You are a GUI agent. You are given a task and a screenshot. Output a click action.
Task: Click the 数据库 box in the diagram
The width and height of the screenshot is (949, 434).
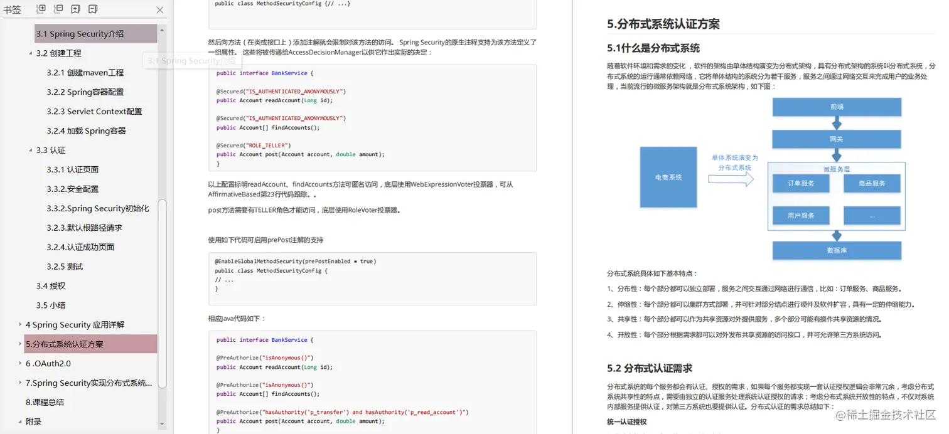click(x=837, y=250)
